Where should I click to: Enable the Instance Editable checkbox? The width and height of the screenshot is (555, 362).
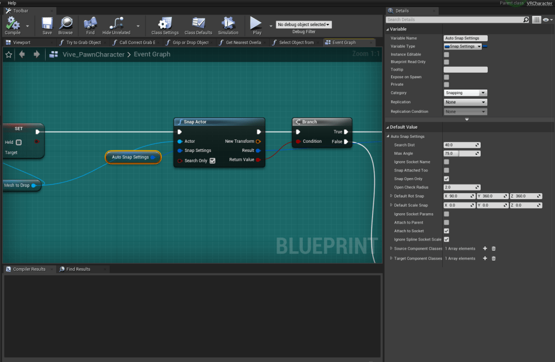coord(446,54)
